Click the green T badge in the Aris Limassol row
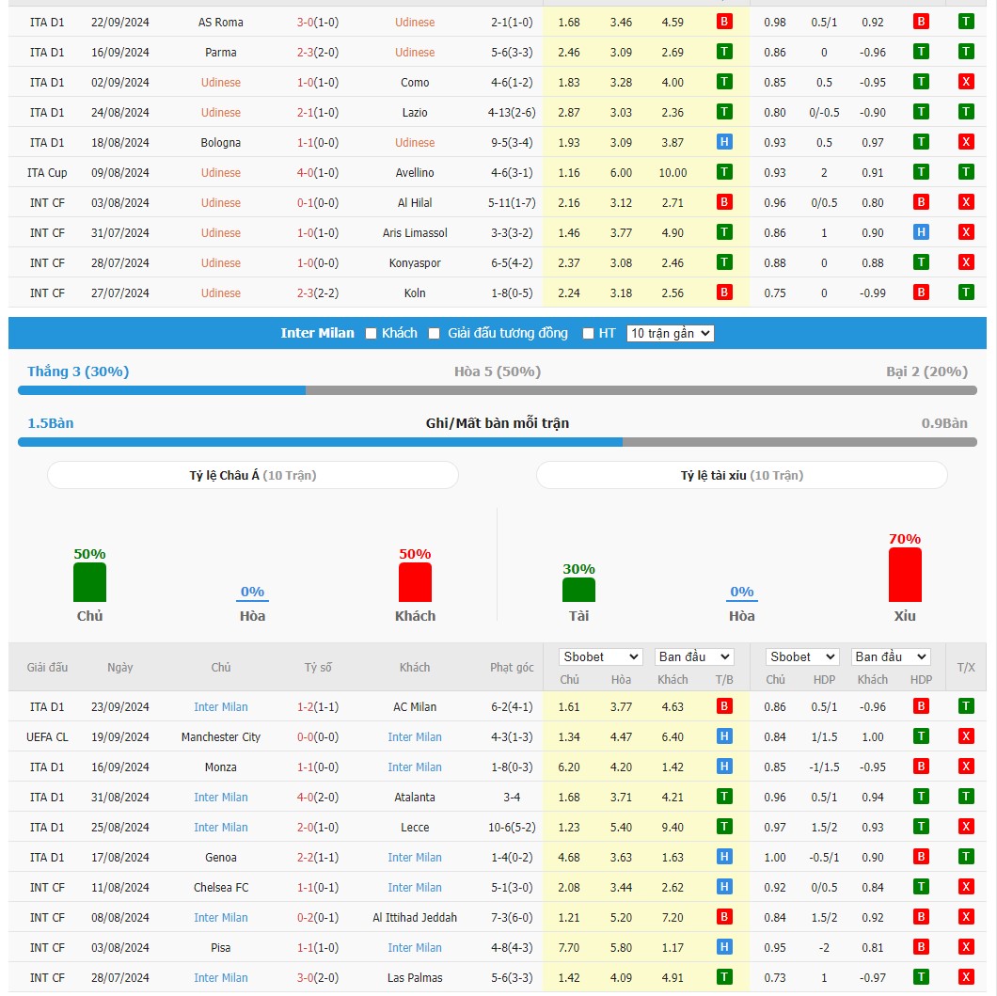 click(723, 232)
